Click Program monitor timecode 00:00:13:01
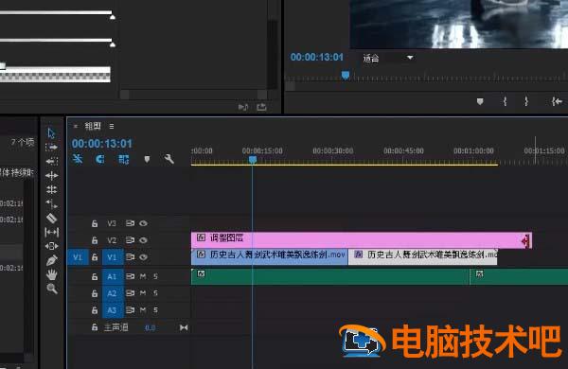The width and height of the screenshot is (568, 369). (317, 57)
